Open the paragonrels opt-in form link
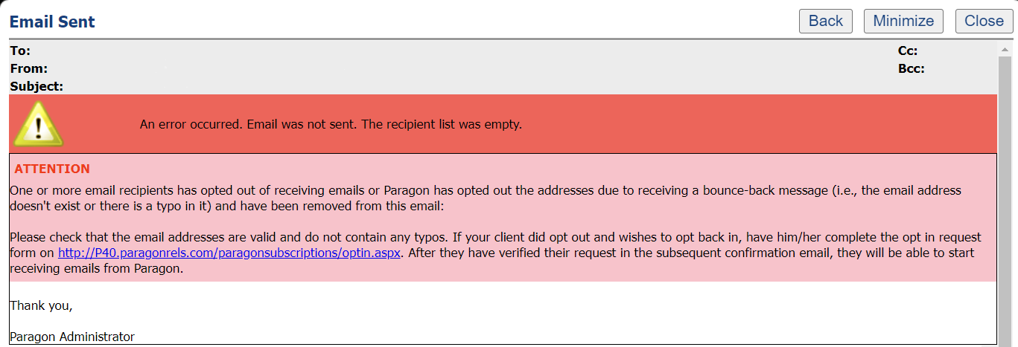The width and height of the screenshot is (1018, 347). pyautogui.click(x=230, y=253)
